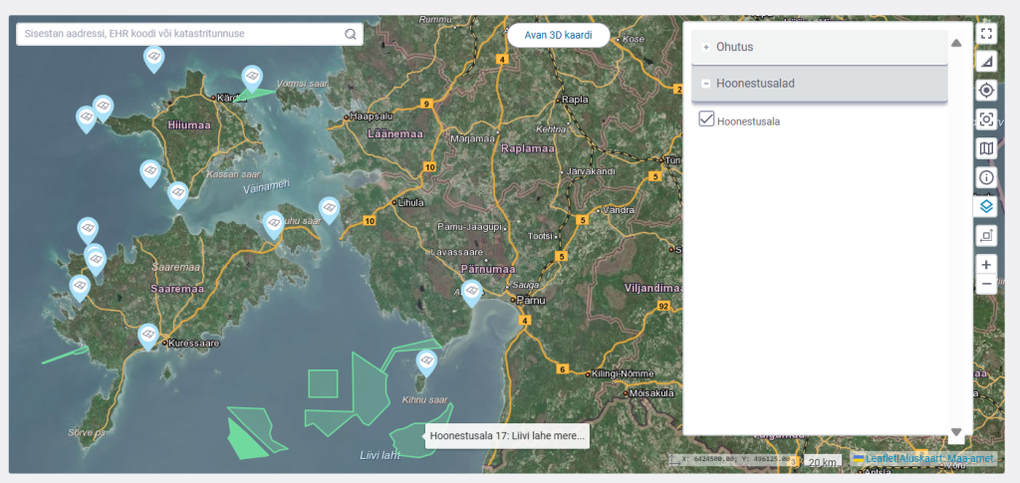Open the Aluskaart: Maa-amet link
The width and height of the screenshot is (1020, 483).
pyautogui.click(x=946, y=459)
